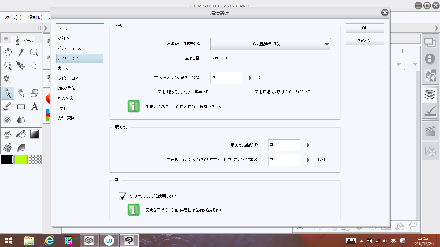
Task: Select the Decoration crosshatch tool
Action: tap(7, 120)
